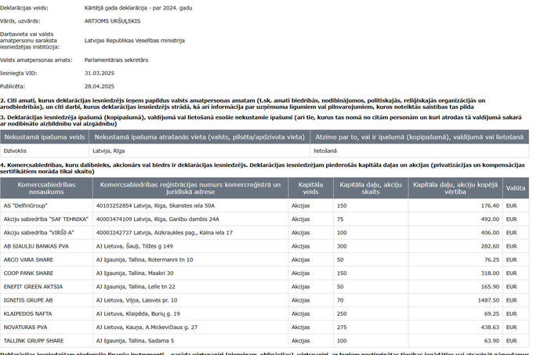Click address 'ĀJ Lietuva, Kauņa, A.Mickevičiaus g. 27'
This screenshot has height=355, width=533.
pos(147,327)
